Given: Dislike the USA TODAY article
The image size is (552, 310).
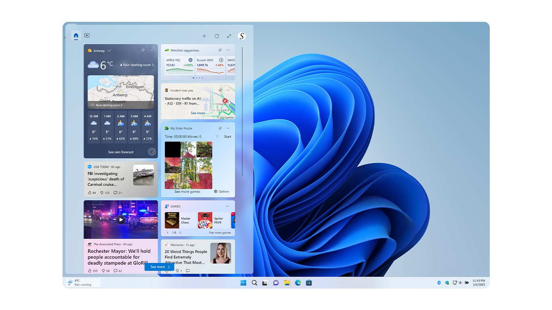Looking at the screenshot, I should tap(105, 193).
